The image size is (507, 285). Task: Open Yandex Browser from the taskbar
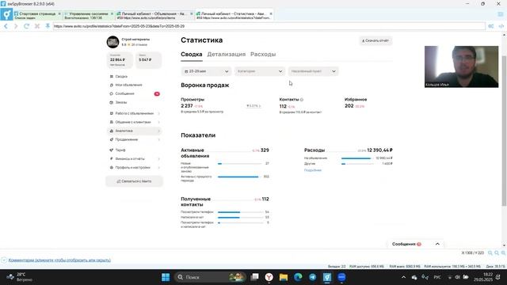269,277
